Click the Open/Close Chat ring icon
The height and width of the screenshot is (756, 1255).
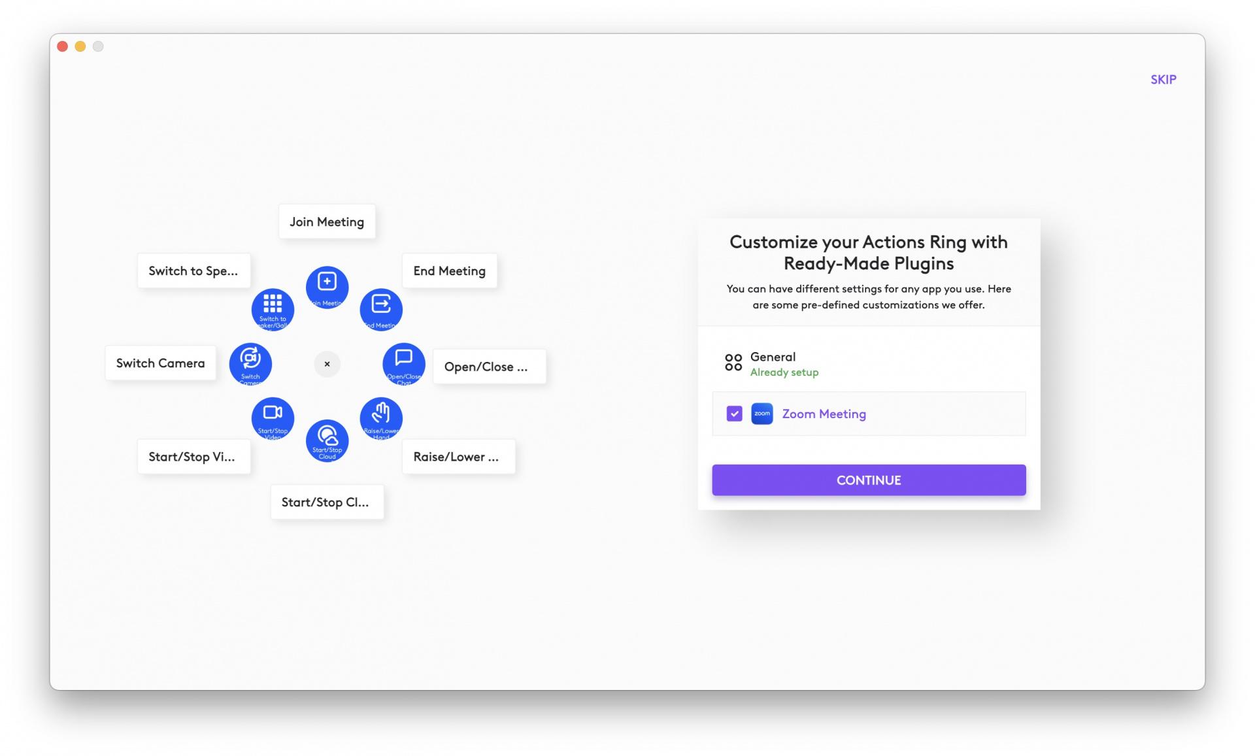[404, 364]
